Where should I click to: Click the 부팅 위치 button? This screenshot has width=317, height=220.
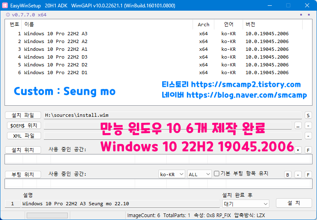pyautogui.click(x=23, y=175)
